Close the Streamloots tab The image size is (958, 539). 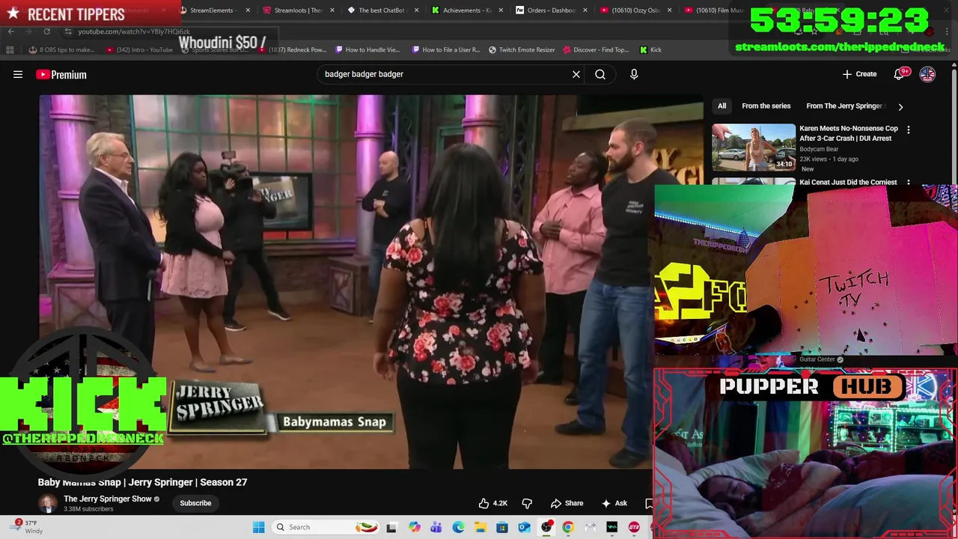click(332, 10)
